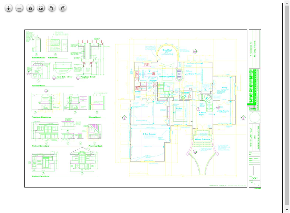Toggle full page view icon
Viewport: 290px width, 213px height.
point(41,8)
